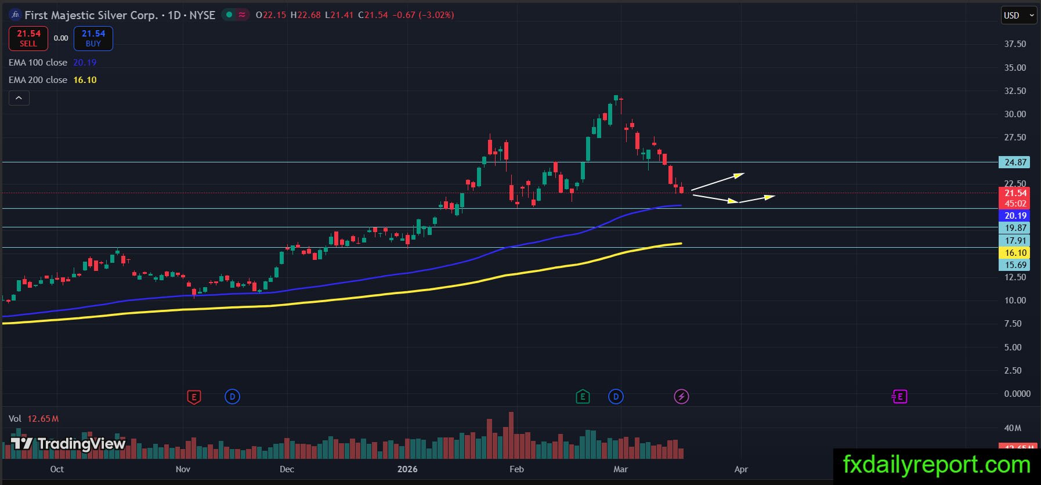This screenshot has width=1041, height=485.
Task: Click the Feb label on time axis
Action: (516, 469)
